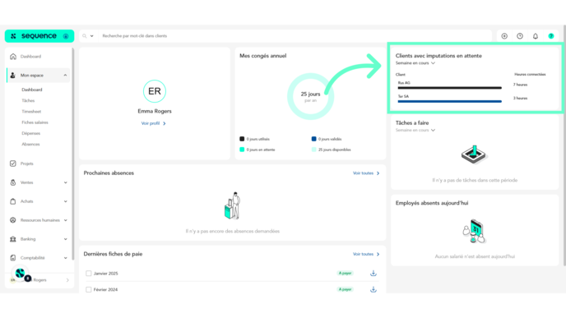This screenshot has width=566, height=318.
Task: Click the Projets sidebar label
Action: point(26,164)
